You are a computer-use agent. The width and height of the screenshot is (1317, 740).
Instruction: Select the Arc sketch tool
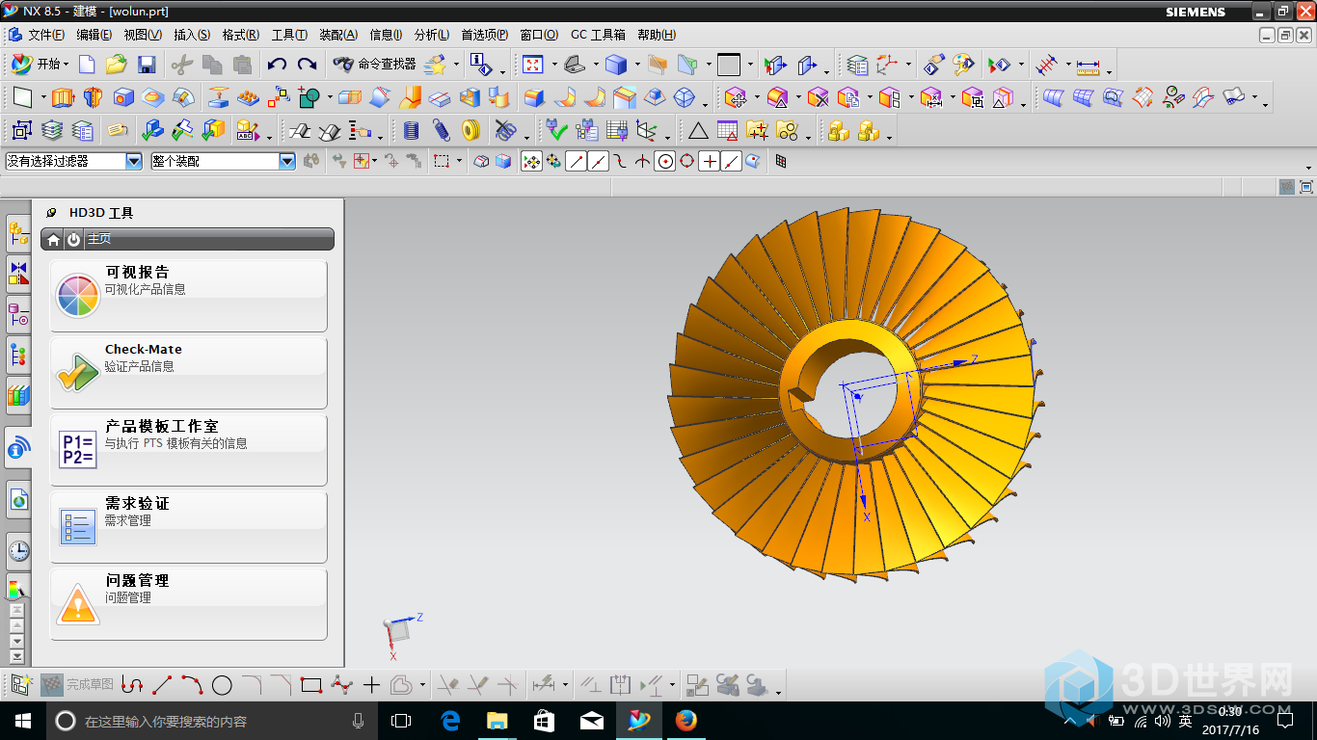point(192,685)
